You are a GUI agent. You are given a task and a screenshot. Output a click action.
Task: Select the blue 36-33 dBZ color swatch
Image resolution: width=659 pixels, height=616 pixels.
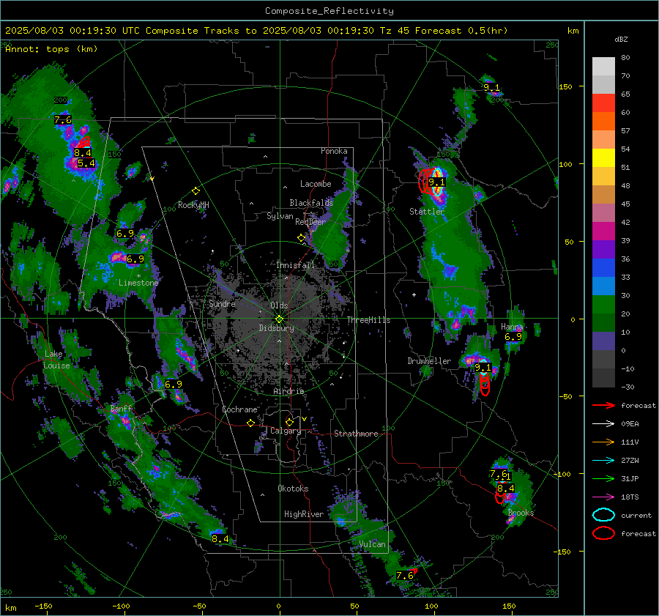tap(603, 268)
